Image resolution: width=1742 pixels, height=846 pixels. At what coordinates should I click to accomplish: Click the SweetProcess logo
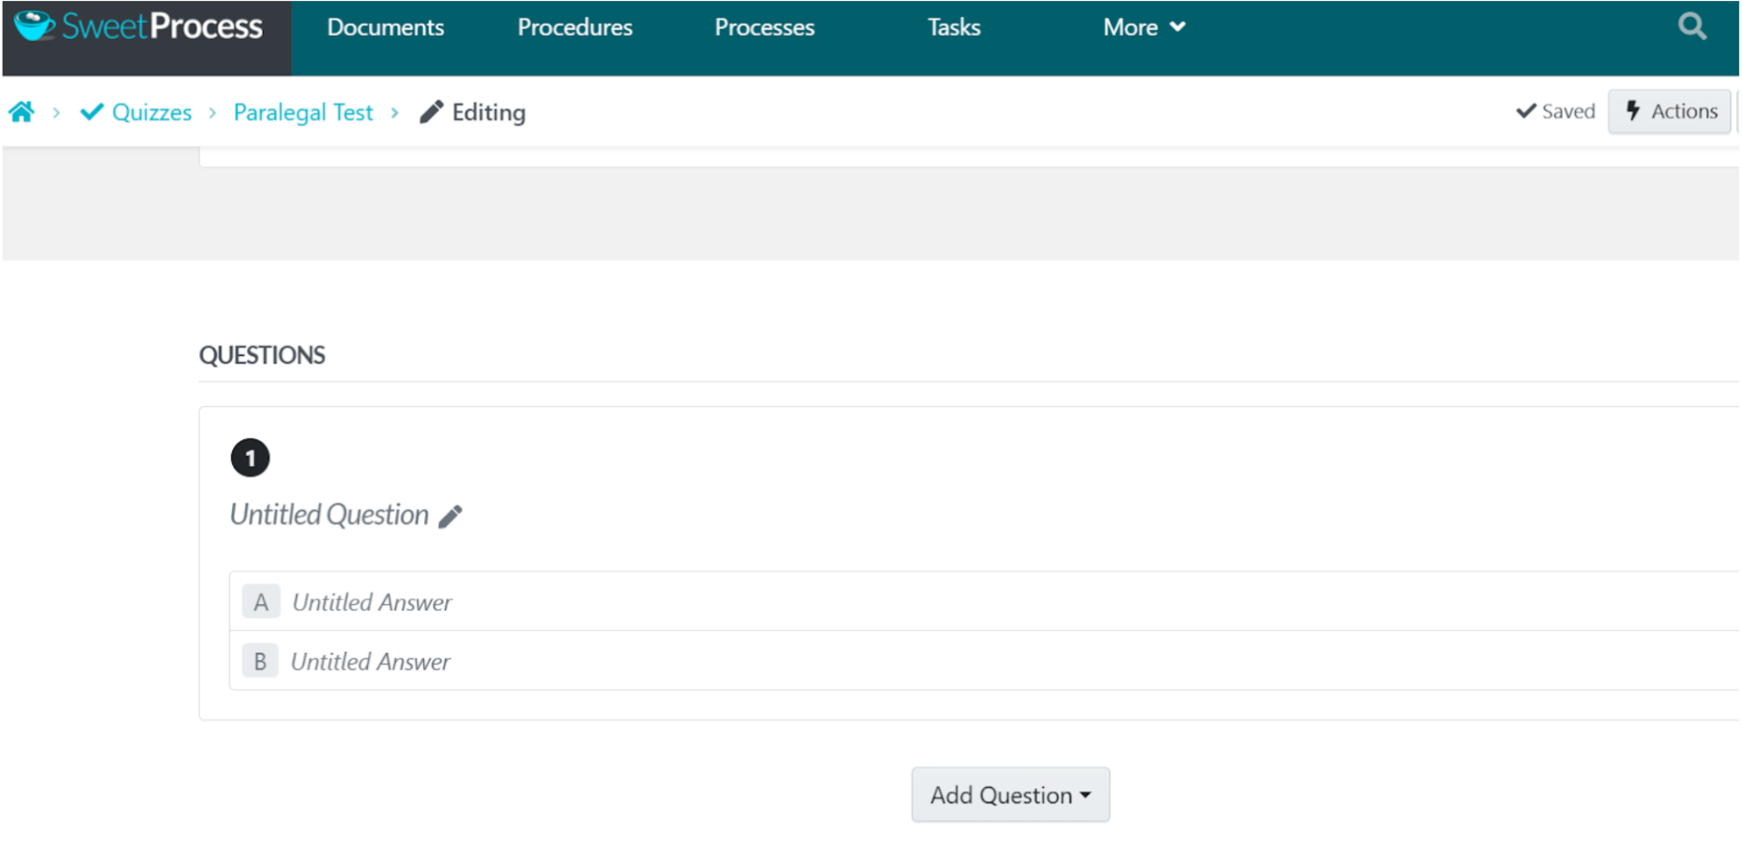[140, 26]
